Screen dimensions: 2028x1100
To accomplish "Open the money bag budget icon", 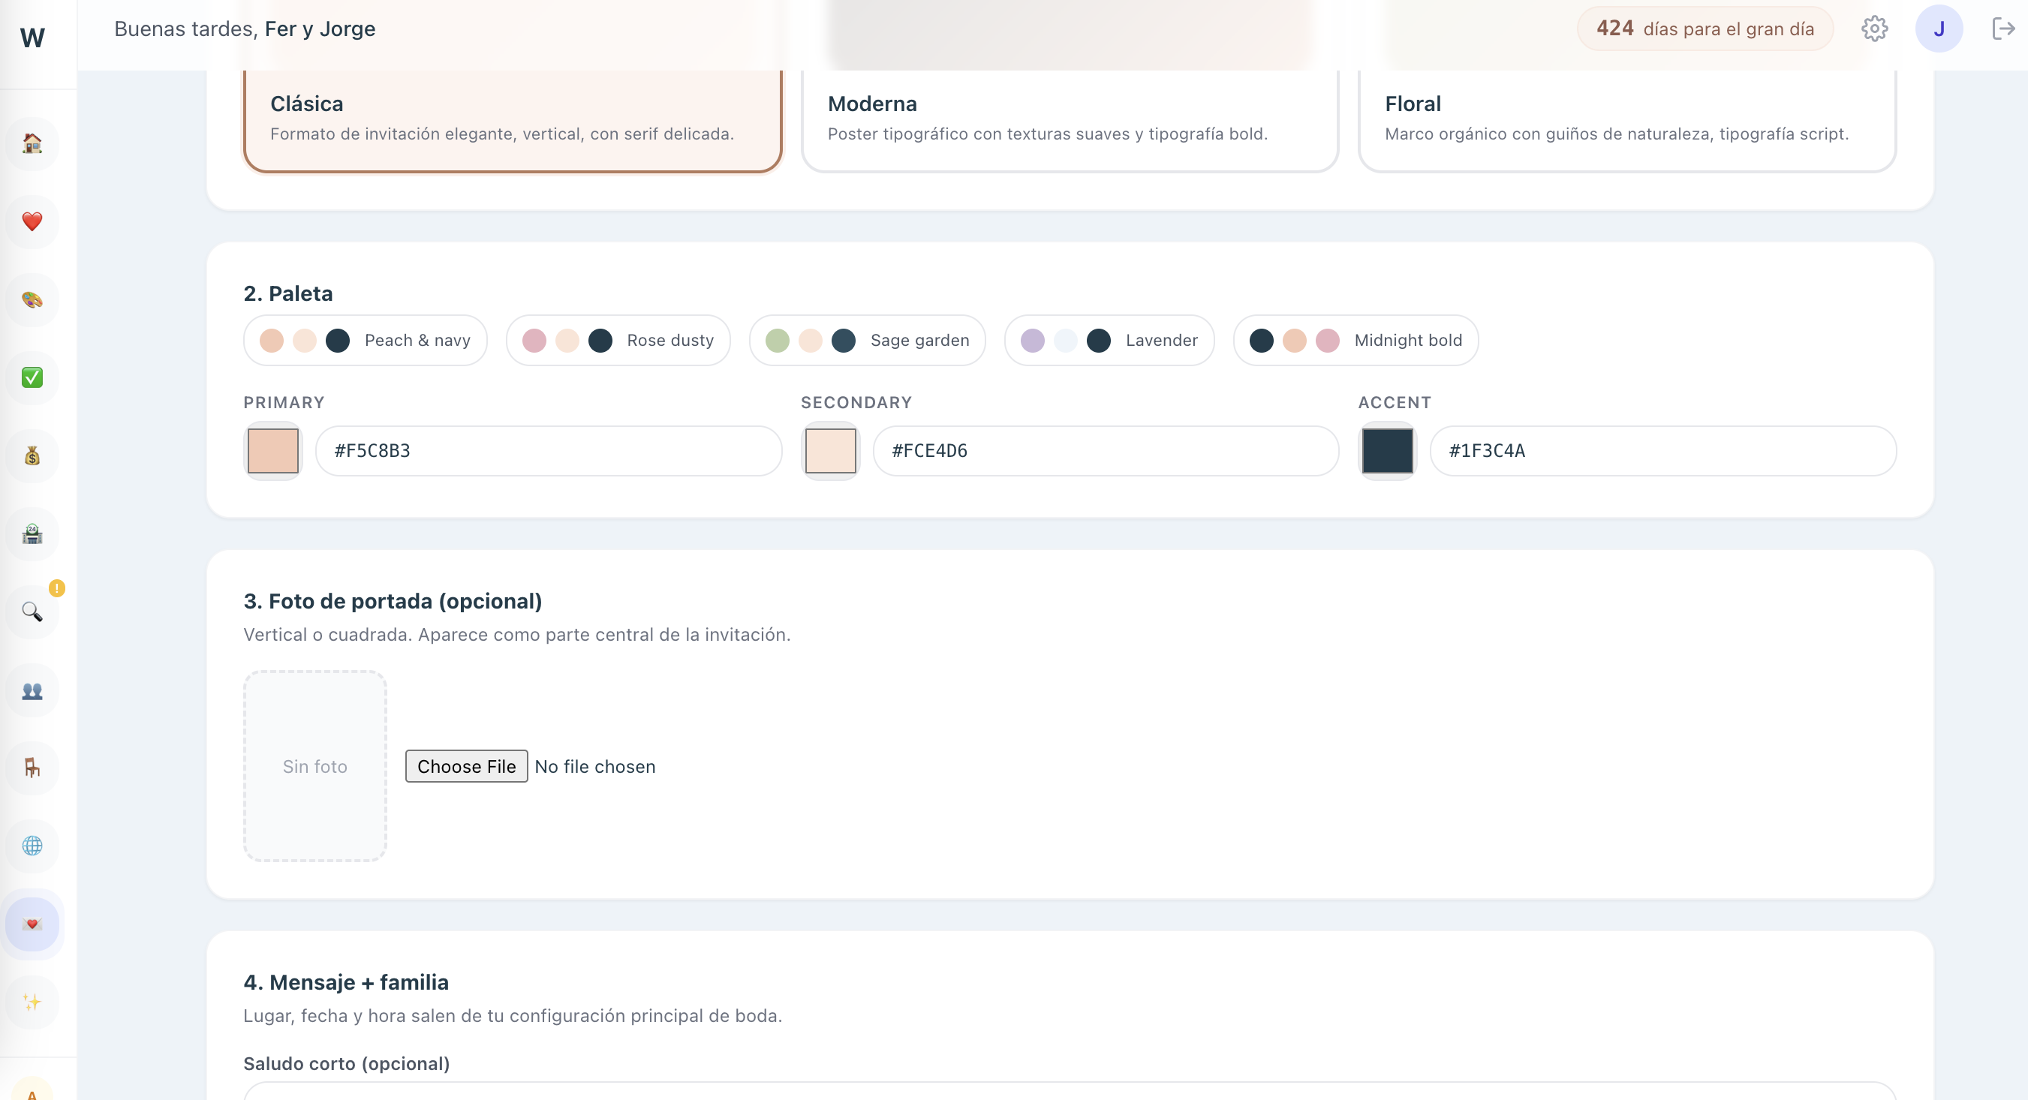I will (x=32, y=455).
